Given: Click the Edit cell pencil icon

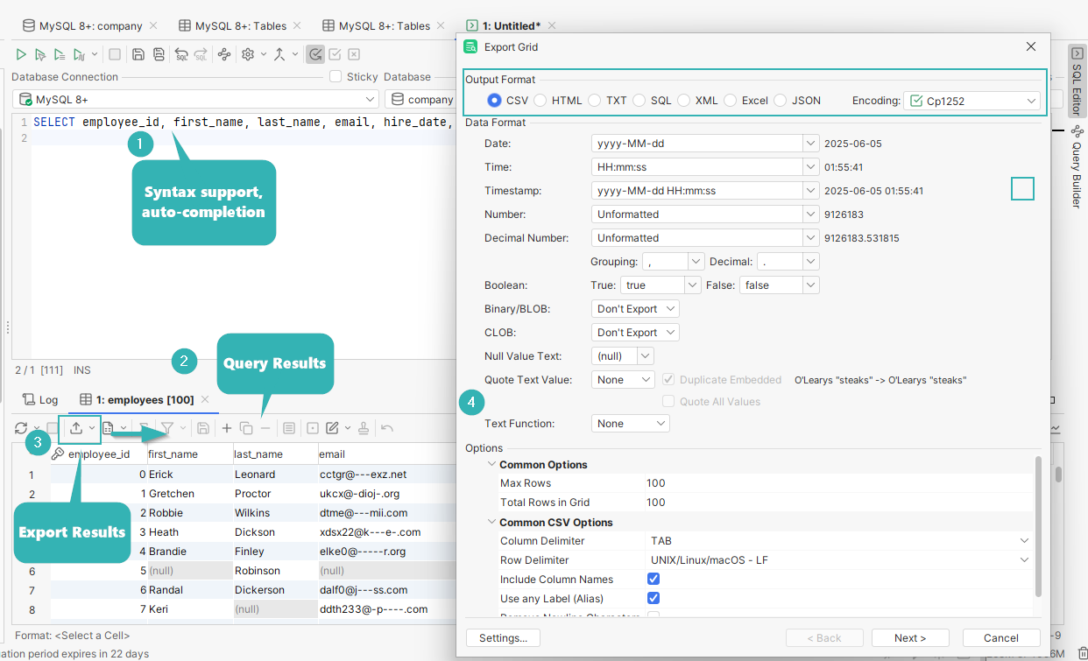Looking at the screenshot, I should pyautogui.click(x=333, y=428).
